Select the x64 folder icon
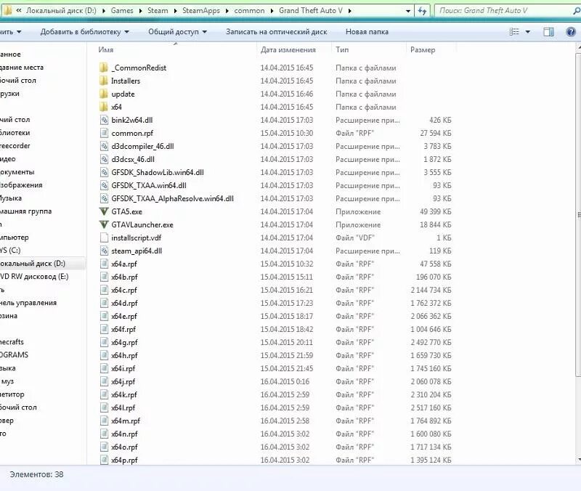 tap(104, 107)
